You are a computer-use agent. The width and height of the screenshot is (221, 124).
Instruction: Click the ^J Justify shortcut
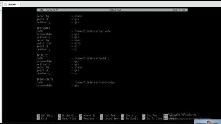click(129, 115)
